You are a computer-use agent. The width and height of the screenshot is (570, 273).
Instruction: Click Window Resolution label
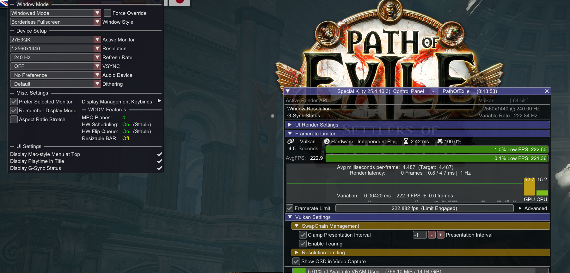coord(309,109)
